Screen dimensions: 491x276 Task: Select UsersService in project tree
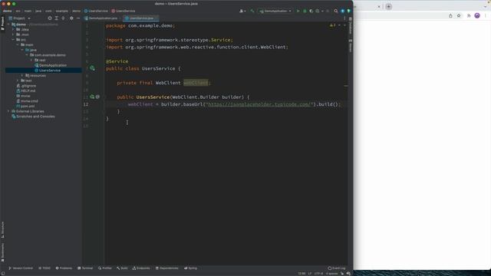50,71
